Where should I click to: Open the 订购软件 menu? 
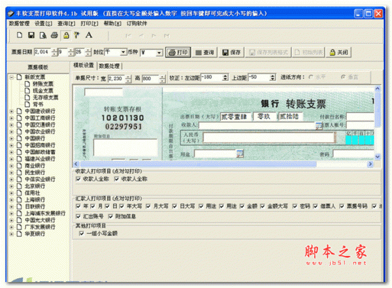[x=137, y=24]
